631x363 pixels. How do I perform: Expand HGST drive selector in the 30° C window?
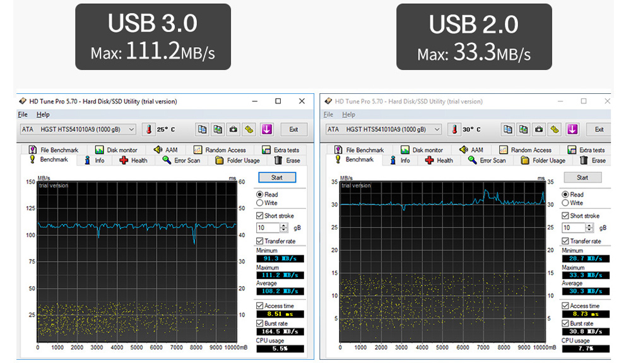click(437, 129)
